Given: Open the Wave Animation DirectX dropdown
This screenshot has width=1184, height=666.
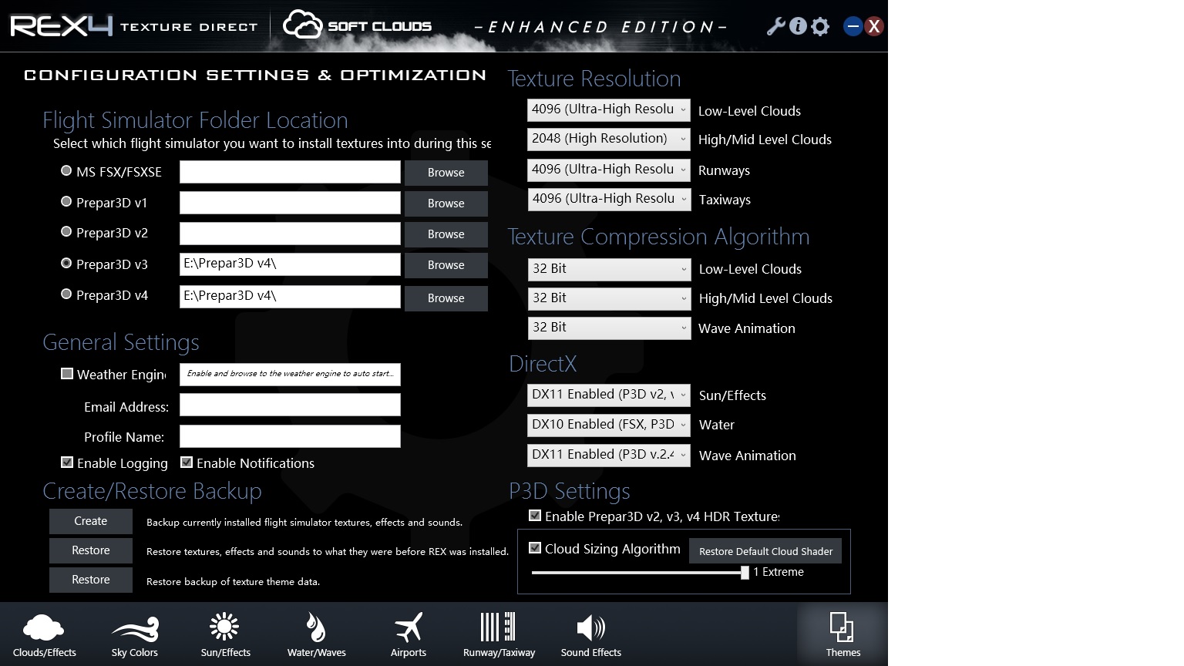Looking at the screenshot, I should pos(608,455).
